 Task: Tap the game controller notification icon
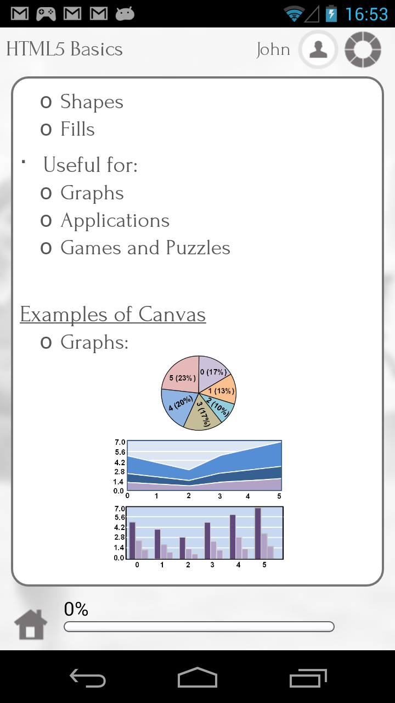pyautogui.click(x=47, y=14)
